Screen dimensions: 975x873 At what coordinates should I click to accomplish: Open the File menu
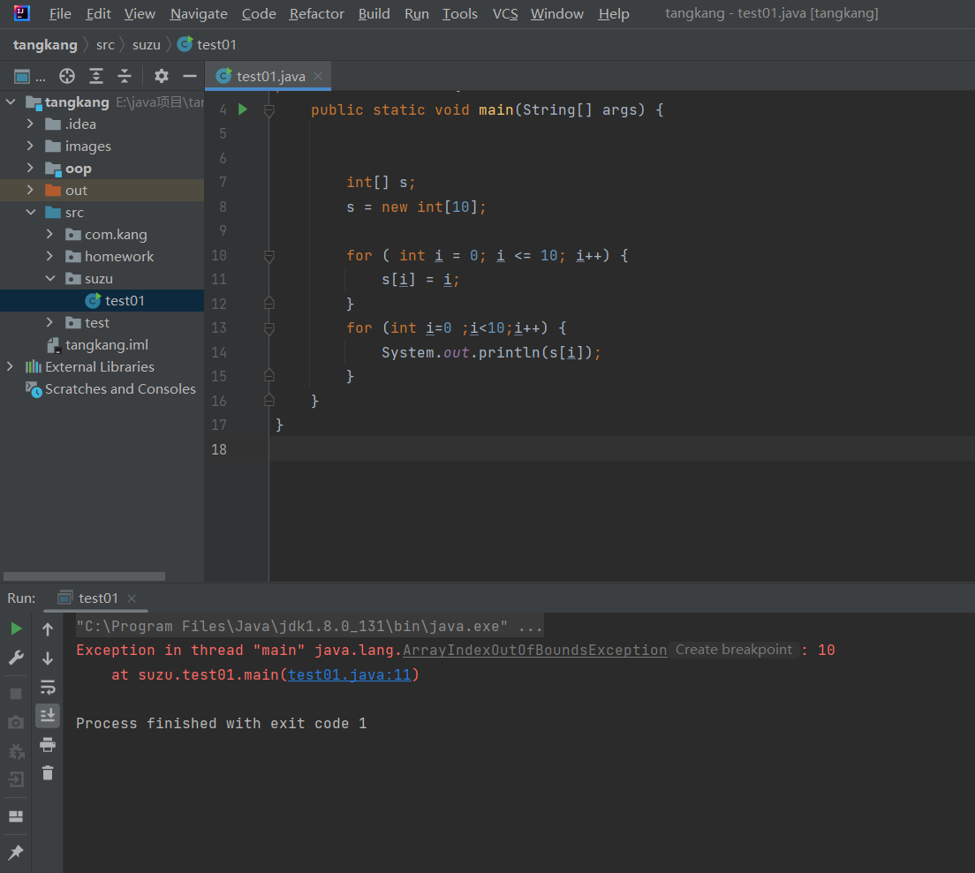pos(60,13)
